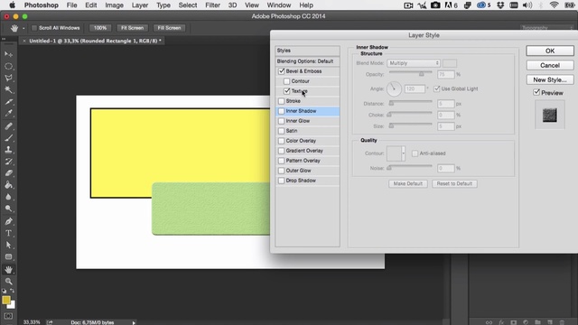The image size is (578, 325).
Task: Select the Move tool
Action: click(8, 54)
